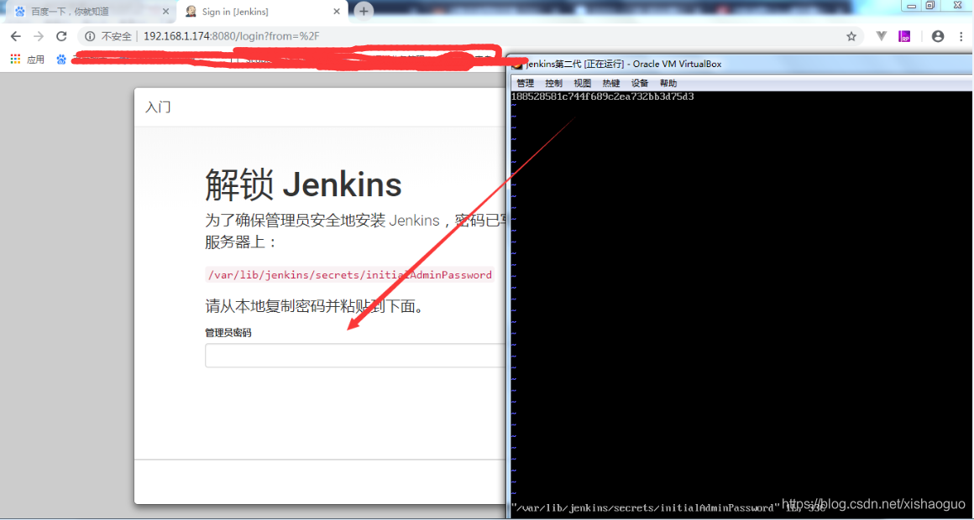The image size is (974, 520).
Task: Restore down the Chrome browser window
Action: [929, 5]
